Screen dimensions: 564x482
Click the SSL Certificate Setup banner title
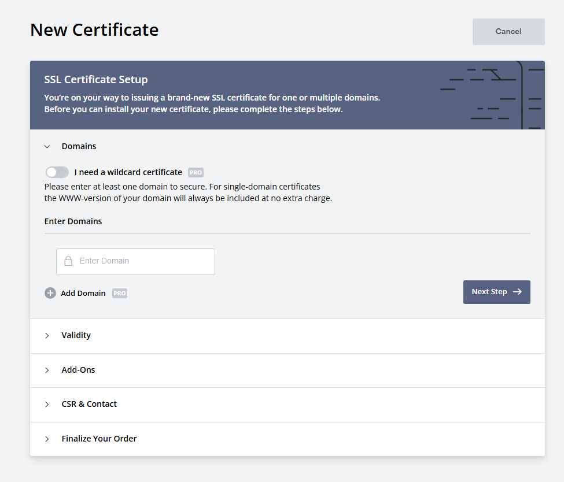pyautogui.click(x=96, y=79)
